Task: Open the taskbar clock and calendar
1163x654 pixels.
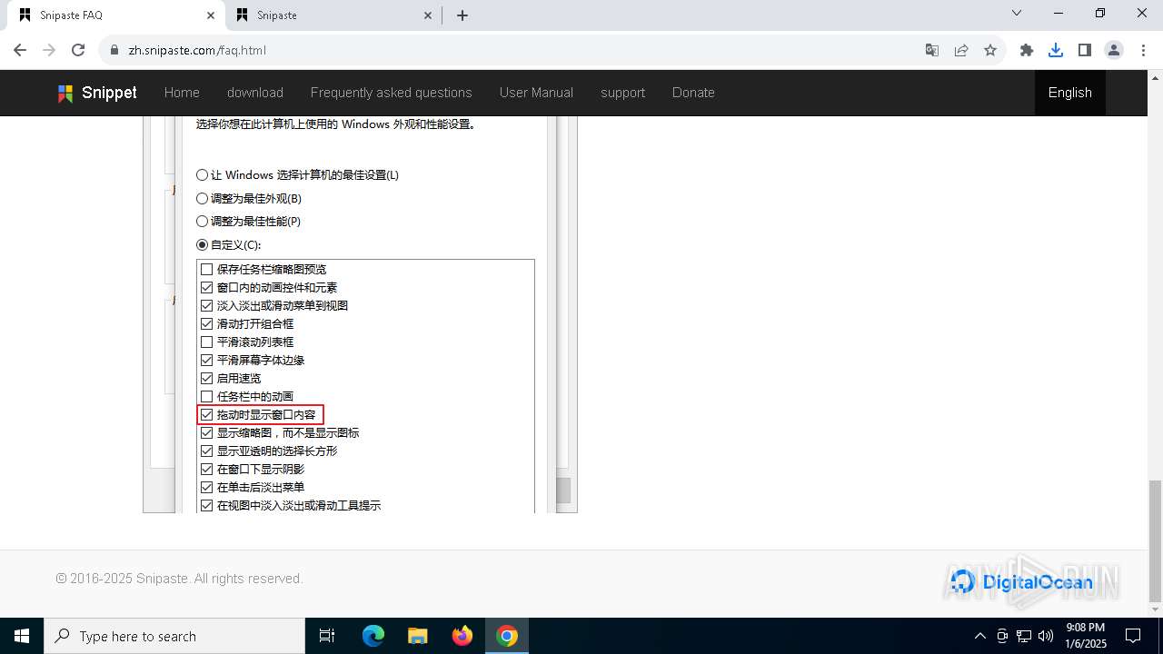Action: coord(1085,636)
